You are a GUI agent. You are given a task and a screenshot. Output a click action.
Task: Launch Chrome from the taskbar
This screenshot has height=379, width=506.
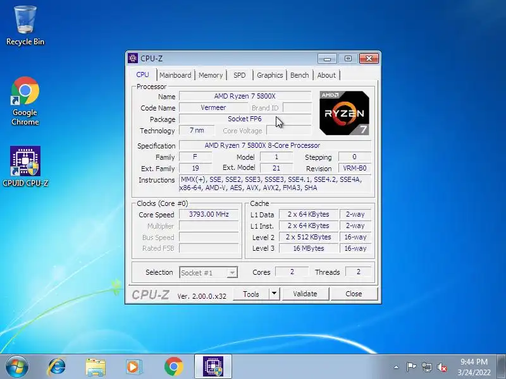(173, 367)
